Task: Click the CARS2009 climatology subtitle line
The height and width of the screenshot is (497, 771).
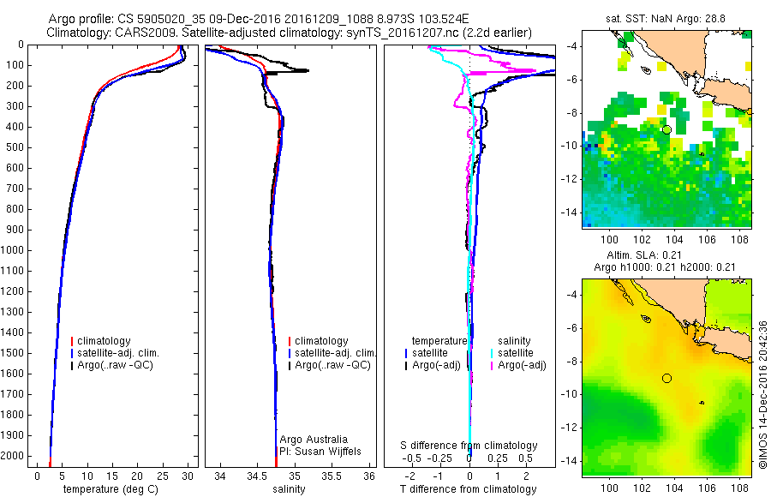Action: pos(290,33)
